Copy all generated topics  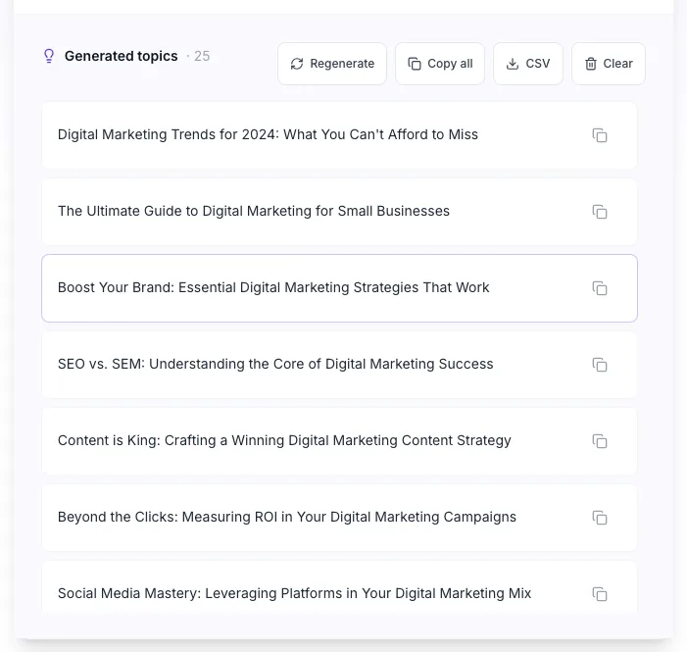pyautogui.click(x=440, y=64)
